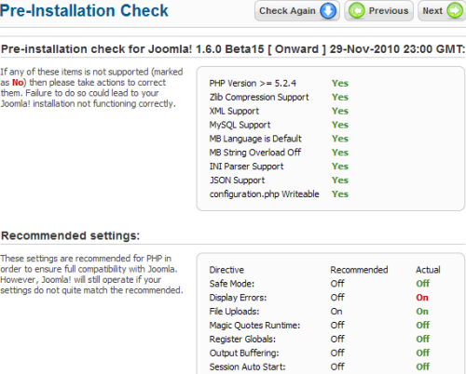Screen dimensions: 466x374
Task: Click the Yes value for INI Parser Support
Action: [340, 167]
